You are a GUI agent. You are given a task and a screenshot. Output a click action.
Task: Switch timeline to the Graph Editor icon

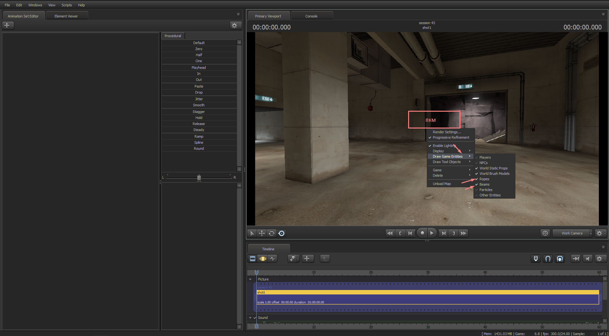coord(273,259)
